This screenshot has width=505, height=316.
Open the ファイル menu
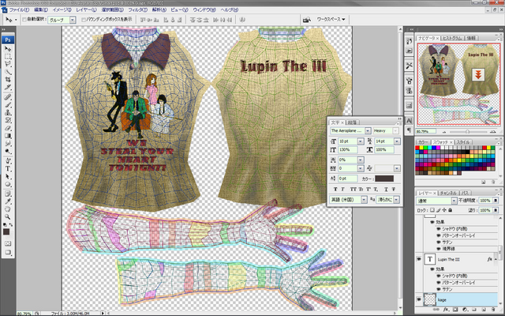(19, 10)
